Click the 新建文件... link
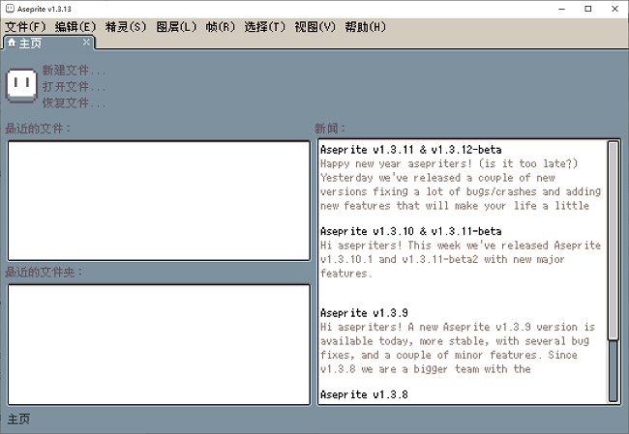The height and width of the screenshot is (434, 629). (x=74, y=71)
